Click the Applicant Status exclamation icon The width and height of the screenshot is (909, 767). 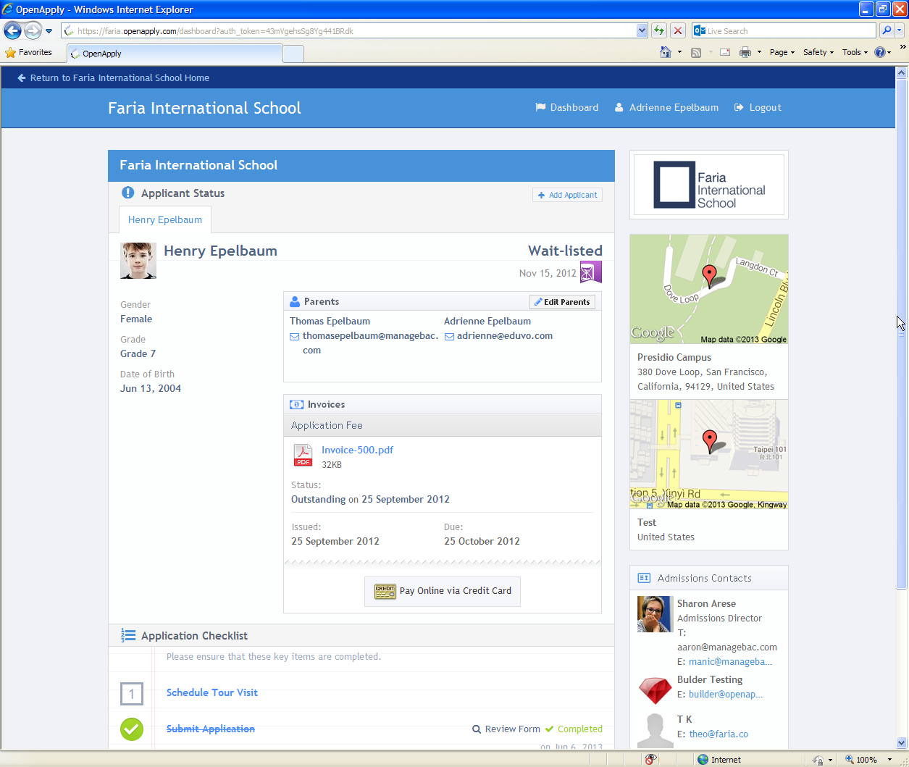click(128, 193)
